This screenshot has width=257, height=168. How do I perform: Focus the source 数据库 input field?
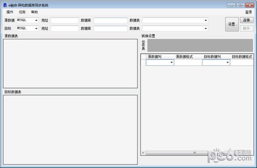(x=111, y=20)
